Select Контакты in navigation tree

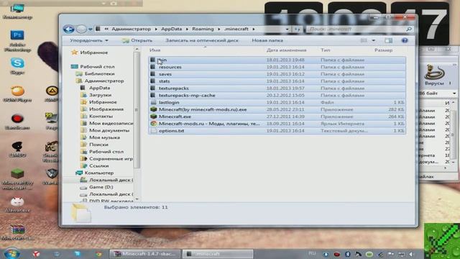click(x=101, y=116)
